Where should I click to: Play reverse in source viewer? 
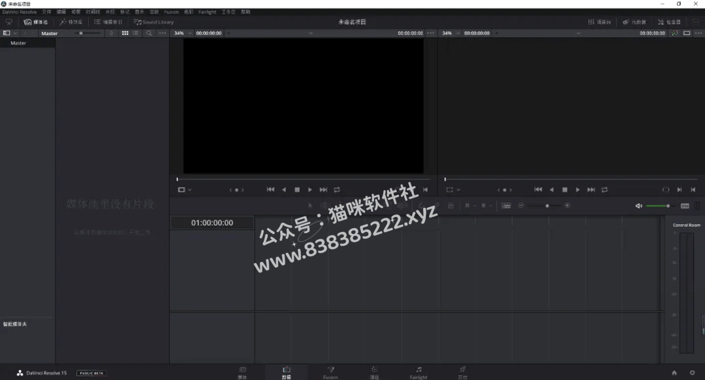pyautogui.click(x=284, y=190)
